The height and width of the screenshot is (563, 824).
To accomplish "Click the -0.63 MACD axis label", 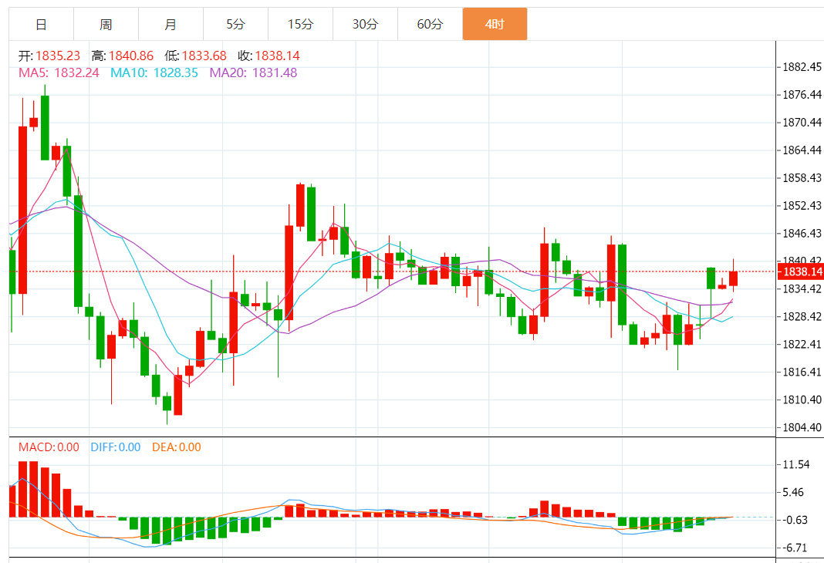I will [795, 520].
